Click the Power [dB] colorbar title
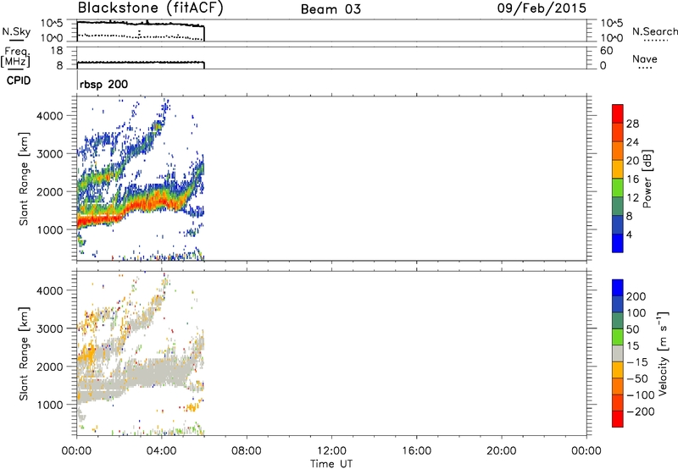The width and height of the screenshot is (678, 469). (x=647, y=179)
